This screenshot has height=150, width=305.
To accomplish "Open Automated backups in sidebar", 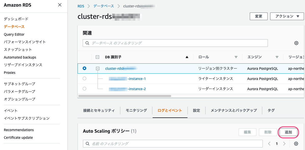I will [20, 57].
